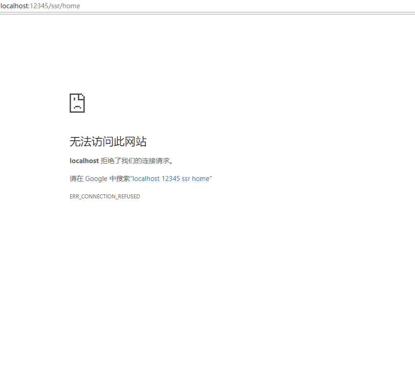Click the ERR_CONNECTION_REFUSED error code
Image resolution: width=415 pixels, height=384 pixels.
point(105,197)
